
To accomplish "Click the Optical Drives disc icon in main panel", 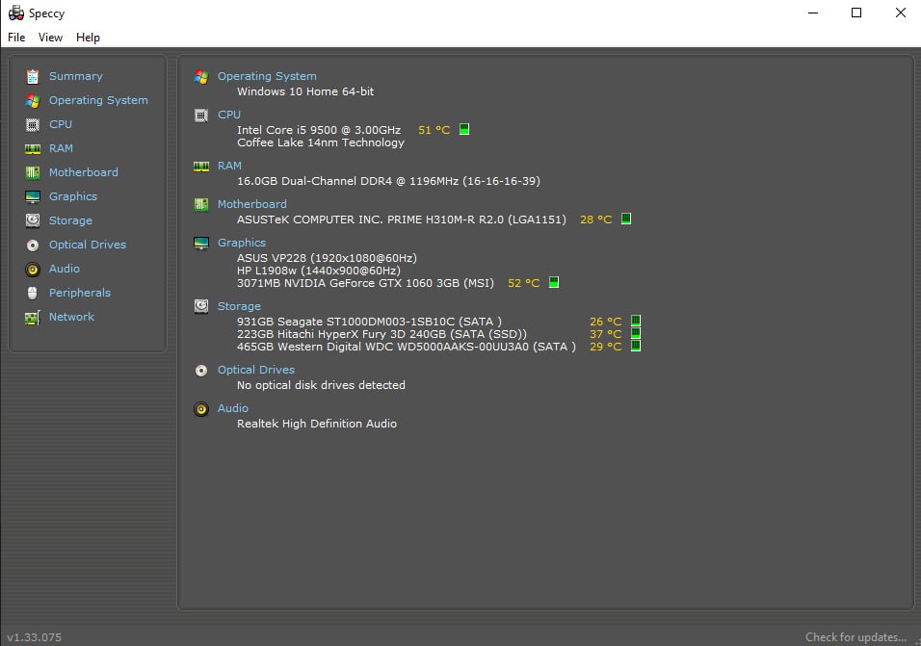I will point(201,371).
